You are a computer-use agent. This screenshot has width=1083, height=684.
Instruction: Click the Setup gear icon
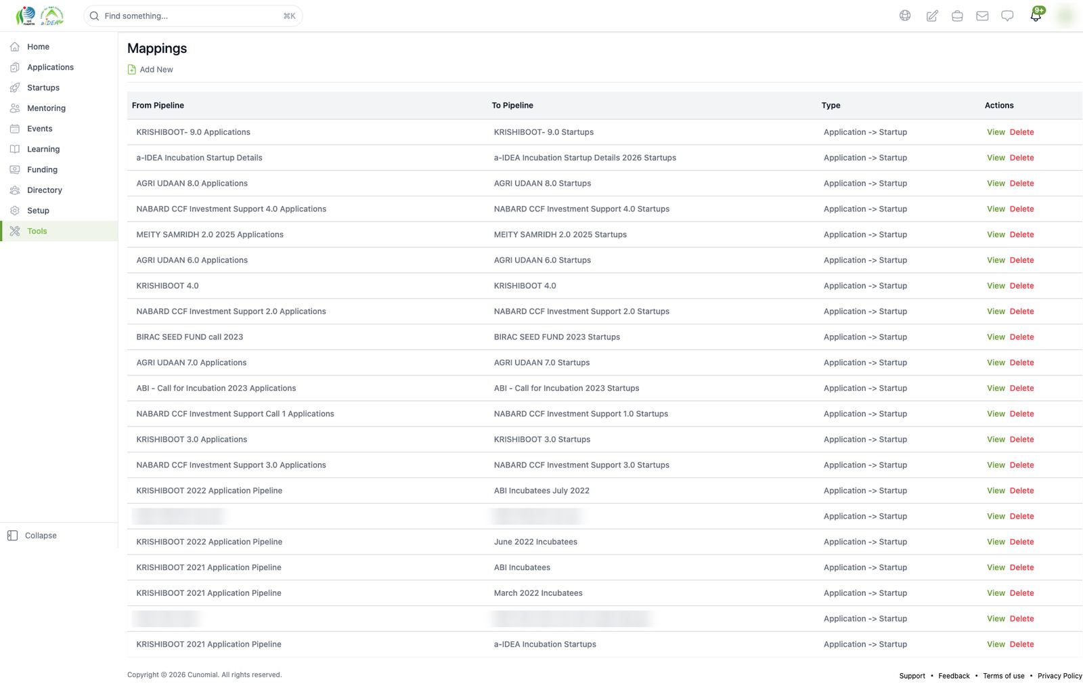(x=15, y=211)
